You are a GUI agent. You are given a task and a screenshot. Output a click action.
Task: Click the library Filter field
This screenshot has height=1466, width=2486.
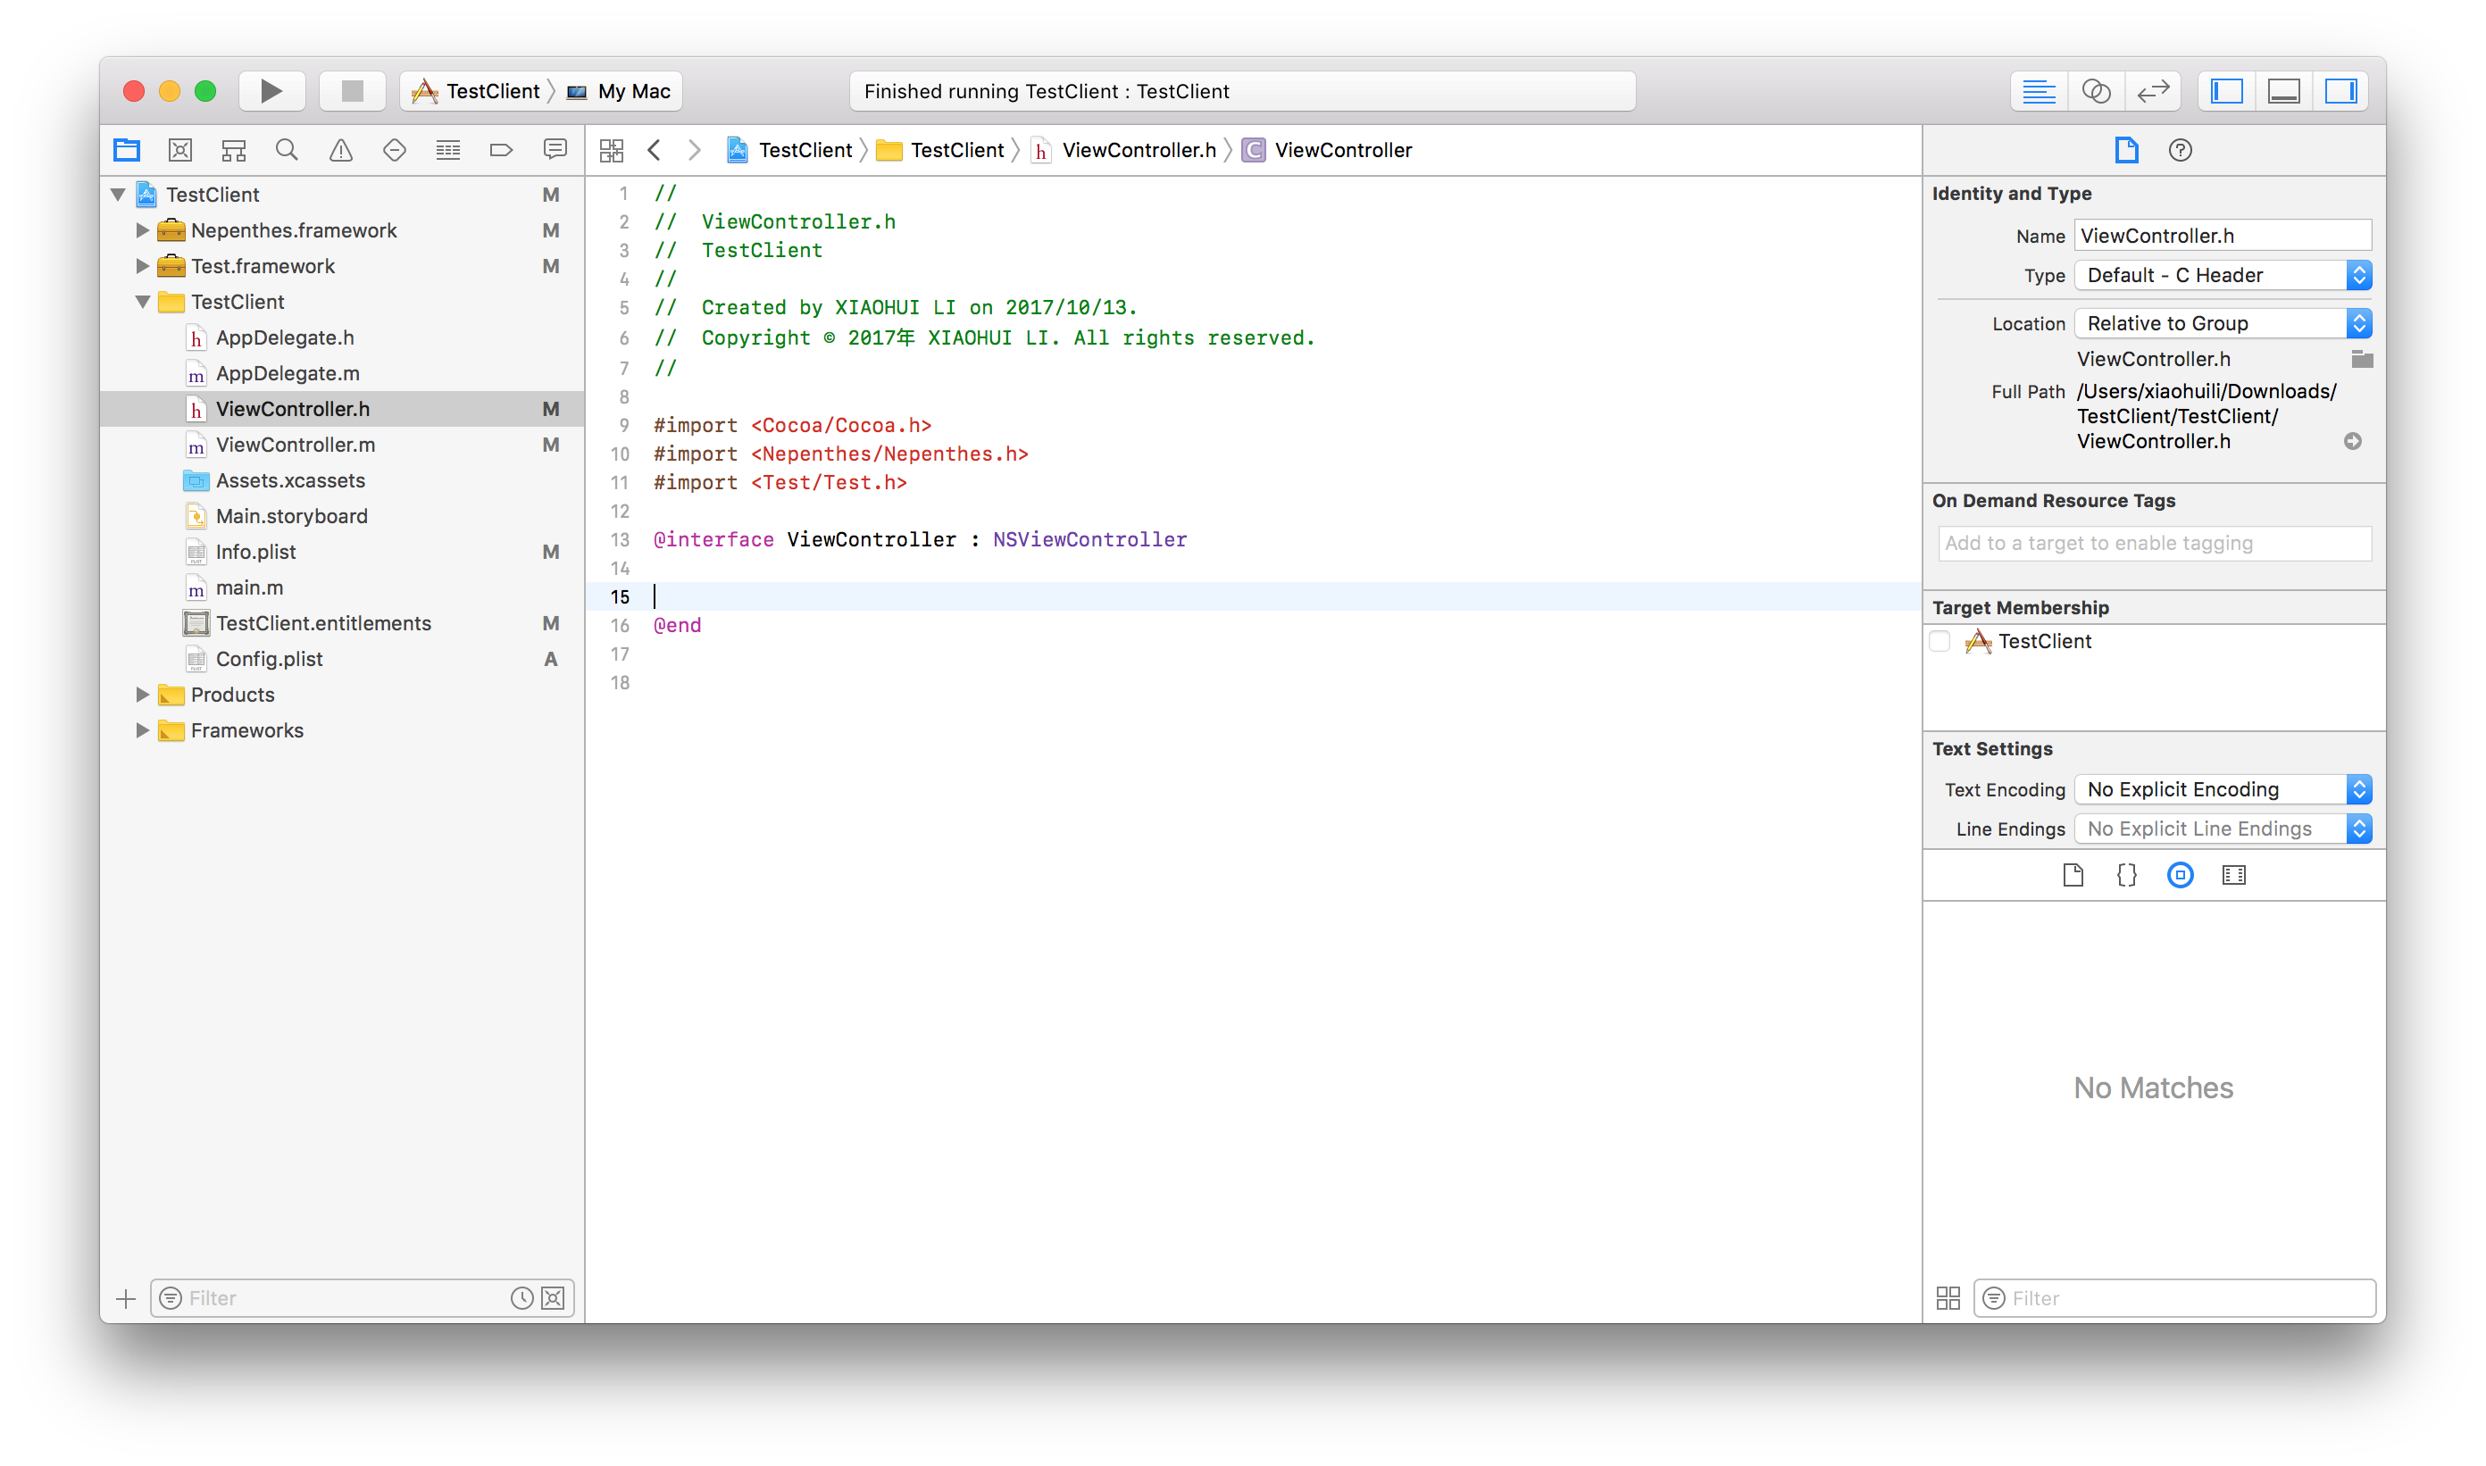click(x=2173, y=1298)
